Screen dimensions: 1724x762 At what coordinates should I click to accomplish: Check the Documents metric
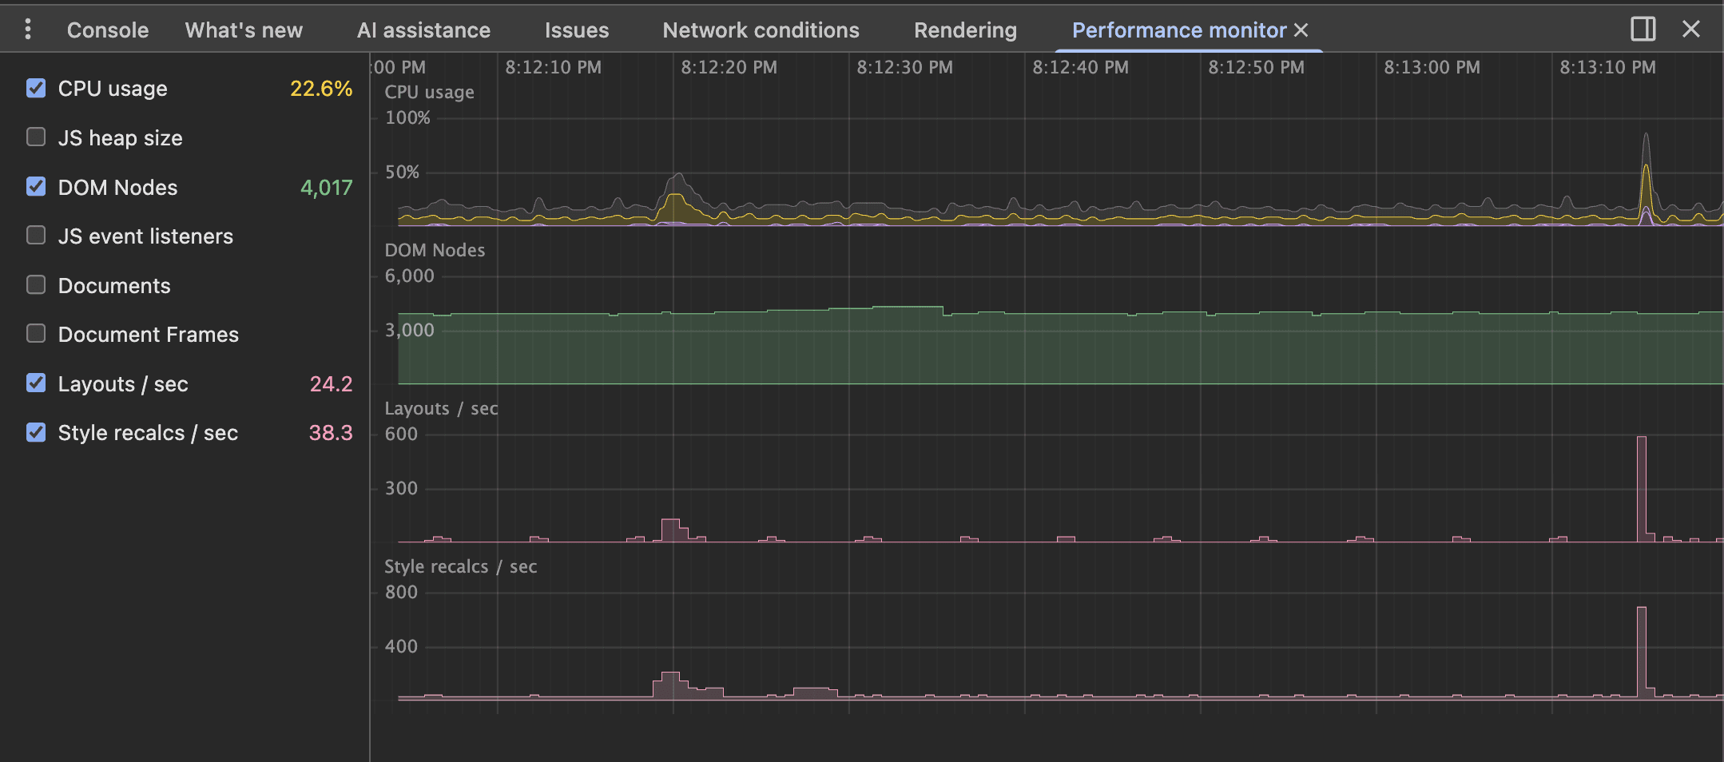[x=35, y=284]
